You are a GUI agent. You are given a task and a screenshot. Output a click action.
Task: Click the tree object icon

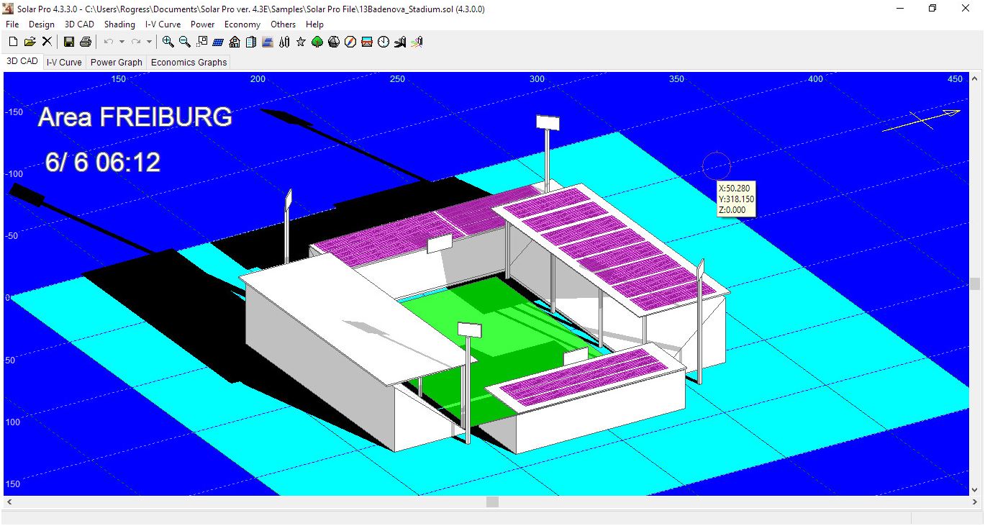click(317, 42)
